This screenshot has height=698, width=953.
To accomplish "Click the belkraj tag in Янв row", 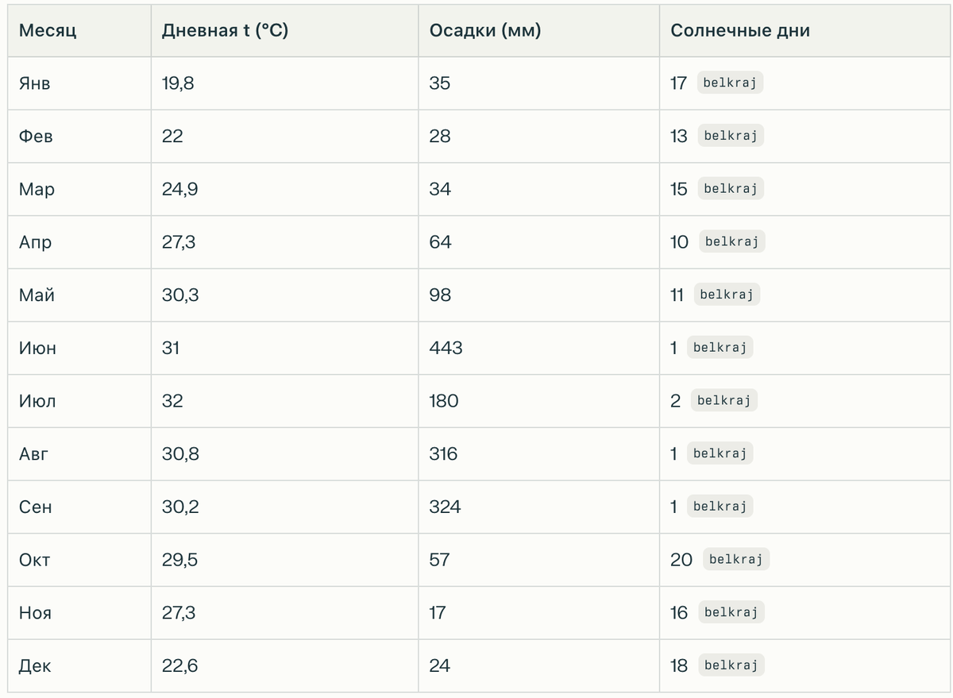I will [730, 83].
